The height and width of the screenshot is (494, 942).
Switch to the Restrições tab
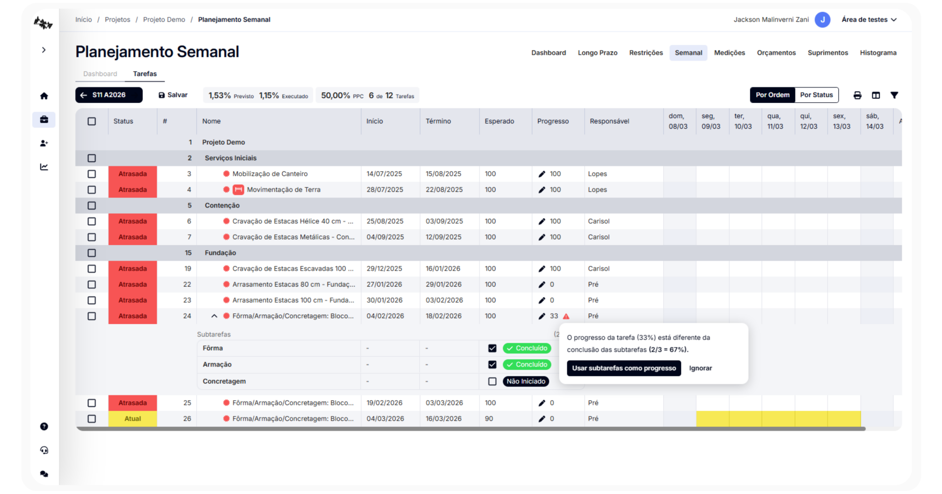[645, 53]
